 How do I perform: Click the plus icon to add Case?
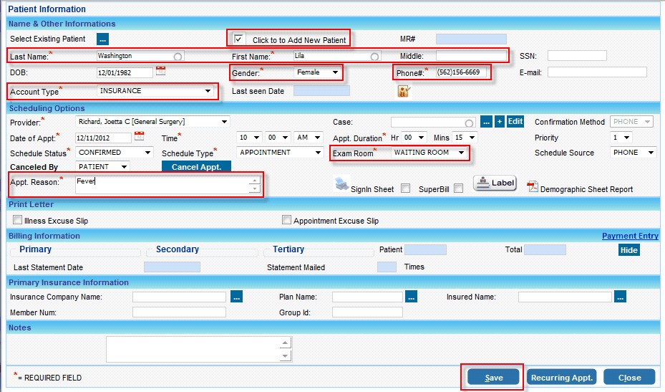point(500,122)
